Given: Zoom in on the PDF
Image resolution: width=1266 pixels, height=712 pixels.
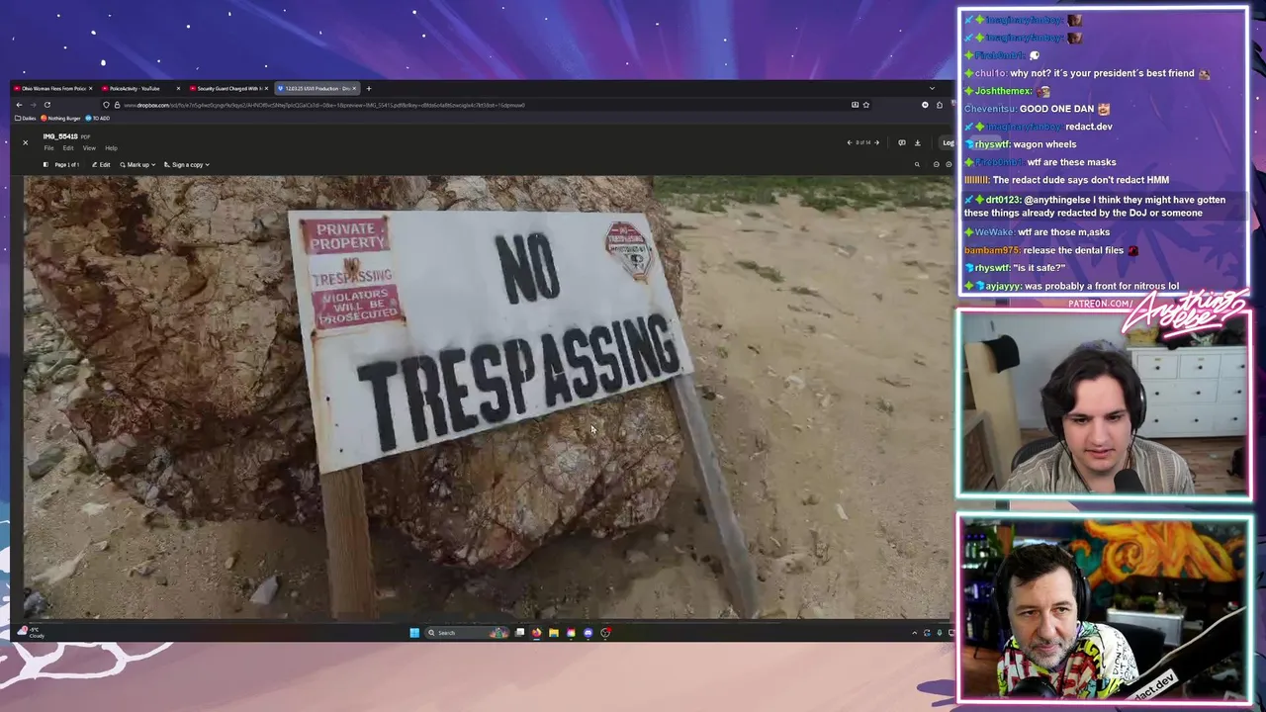Looking at the screenshot, I should (x=949, y=164).
